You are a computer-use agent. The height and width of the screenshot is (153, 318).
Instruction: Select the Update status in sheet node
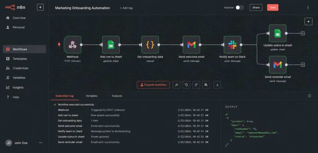click(278, 33)
